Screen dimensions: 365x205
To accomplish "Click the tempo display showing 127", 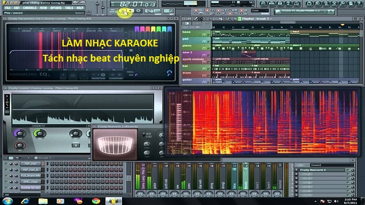I will tap(152, 11).
